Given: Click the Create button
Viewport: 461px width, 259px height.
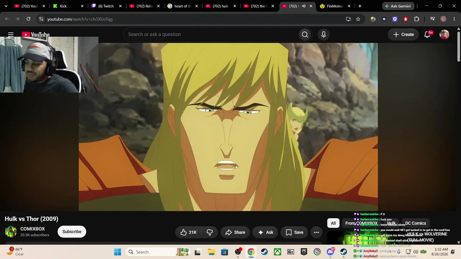Looking at the screenshot, I should [x=403, y=35].
